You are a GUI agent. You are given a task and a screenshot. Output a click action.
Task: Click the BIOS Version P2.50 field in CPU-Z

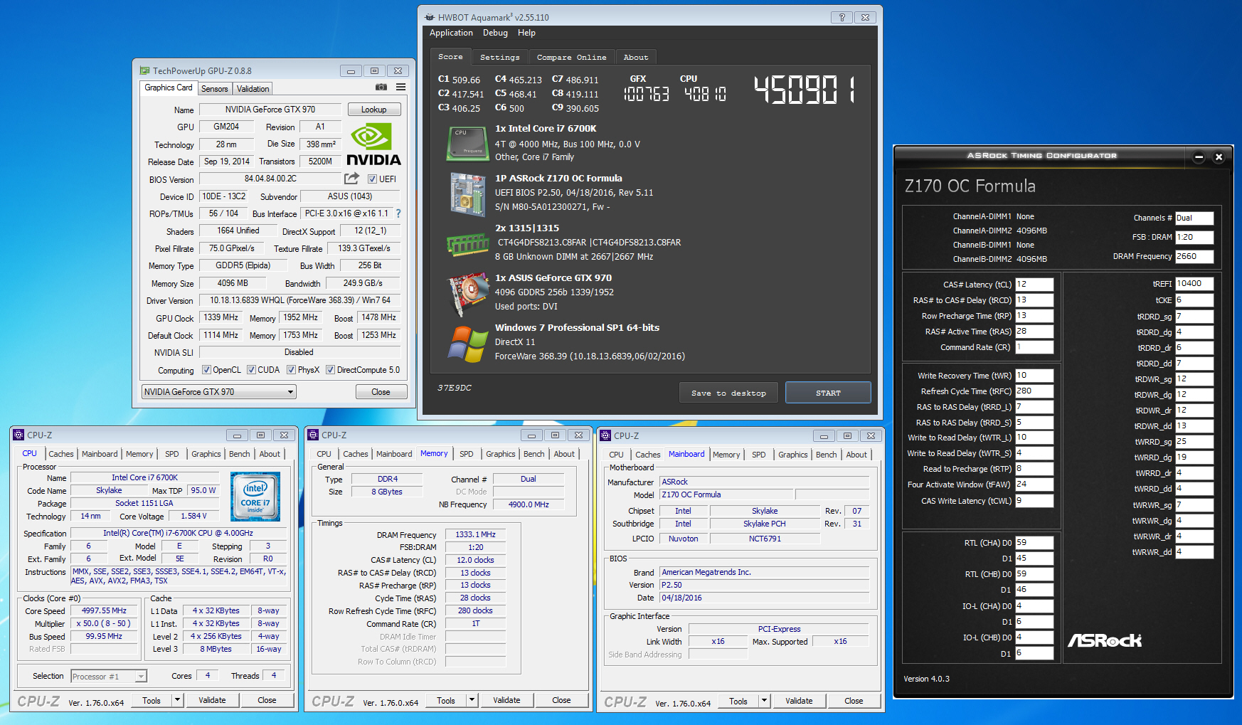coord(765,585)
